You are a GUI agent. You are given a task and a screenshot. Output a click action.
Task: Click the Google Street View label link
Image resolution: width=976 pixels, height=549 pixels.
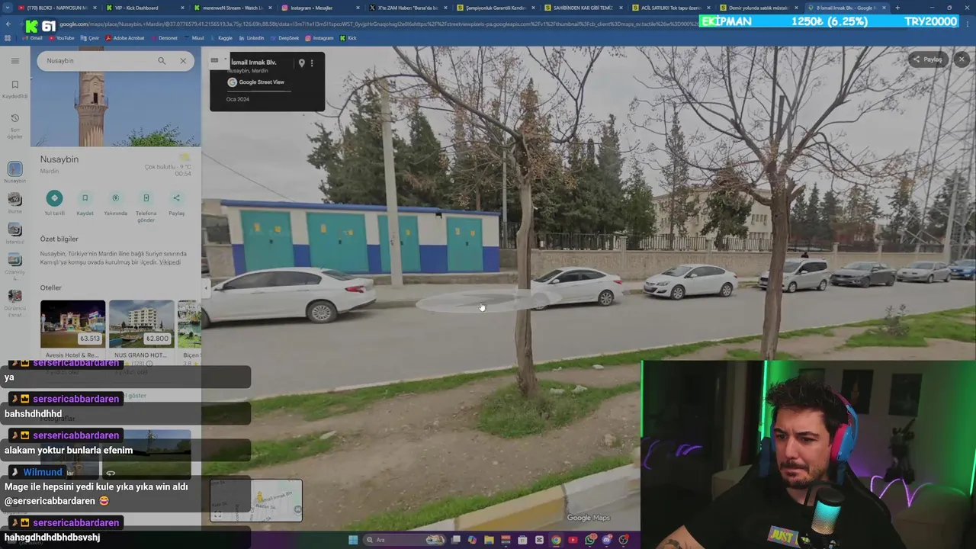tap(262, 82)
